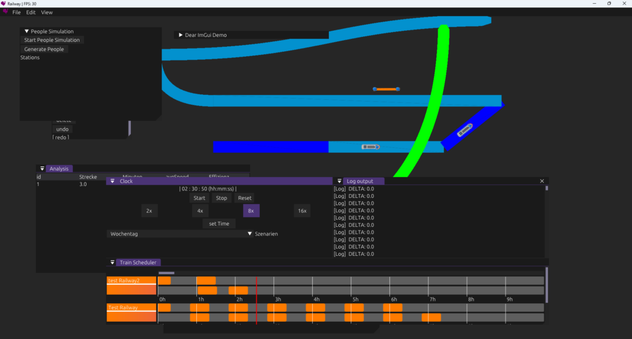
Task: Open the Wochentag scenario dropdown
Action: point(250,234)
